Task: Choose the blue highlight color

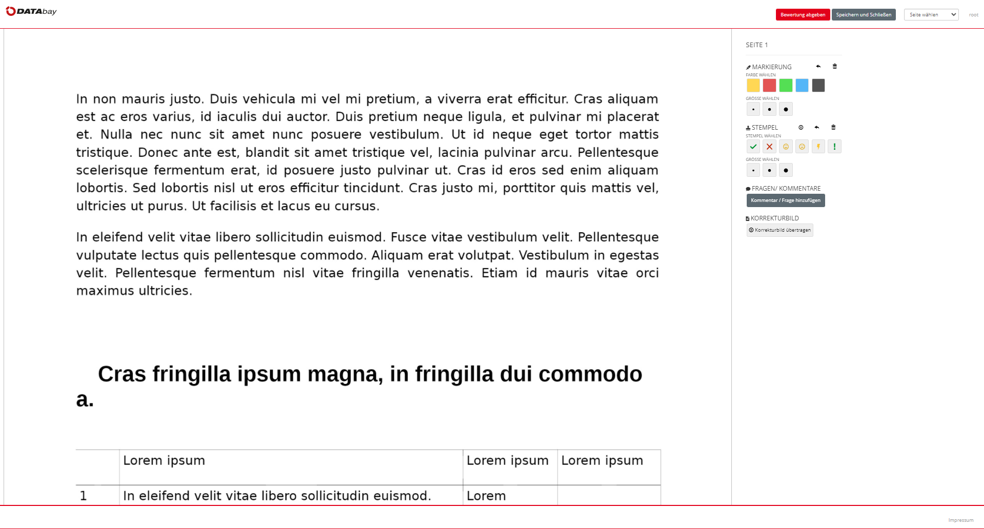Action: [x=802, y=86]
